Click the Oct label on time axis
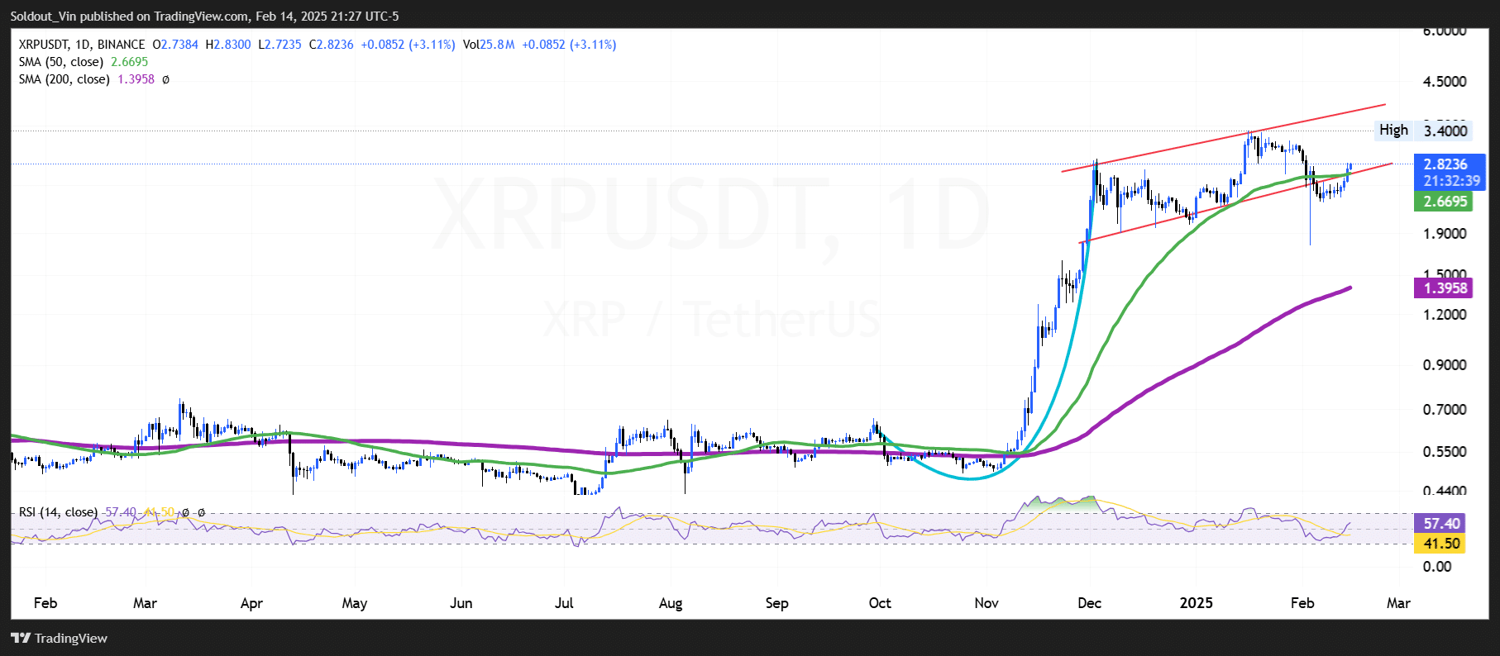The image size is (1500, 656). 880,603
